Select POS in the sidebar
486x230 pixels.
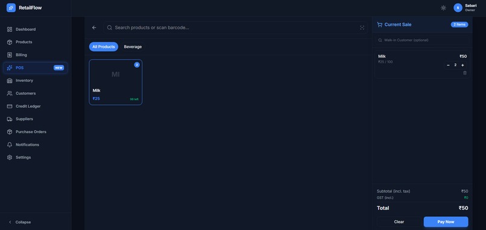[x=36, y=68]
